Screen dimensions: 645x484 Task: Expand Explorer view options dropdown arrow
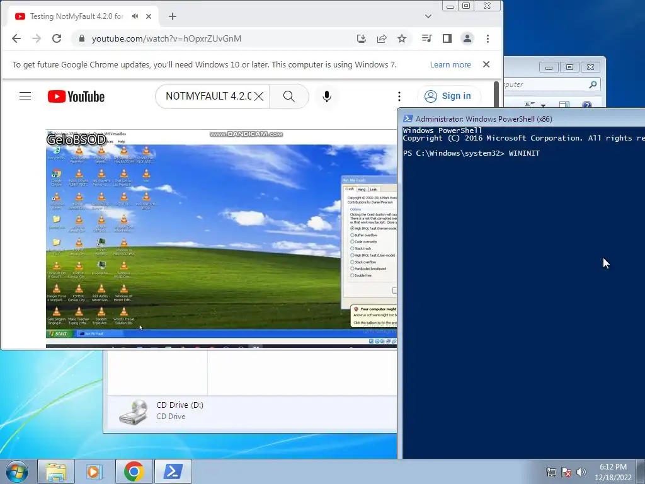(x=543, y=105)
